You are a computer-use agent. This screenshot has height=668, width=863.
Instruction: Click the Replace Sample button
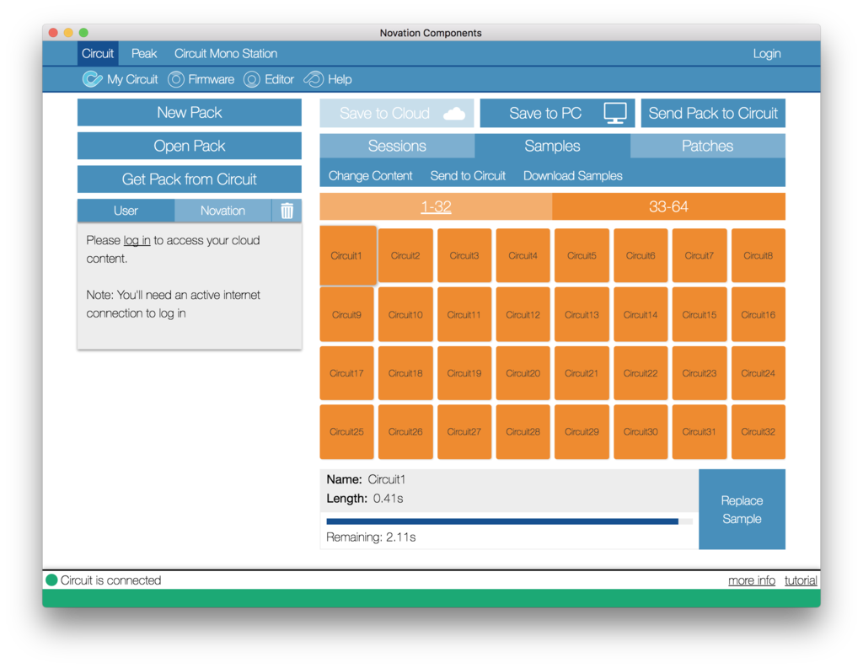[742, 510]
